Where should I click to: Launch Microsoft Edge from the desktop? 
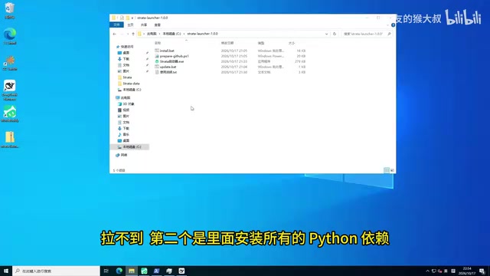10,36
